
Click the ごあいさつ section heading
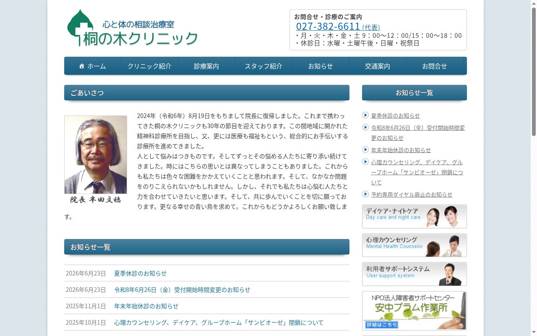point(207,92)
